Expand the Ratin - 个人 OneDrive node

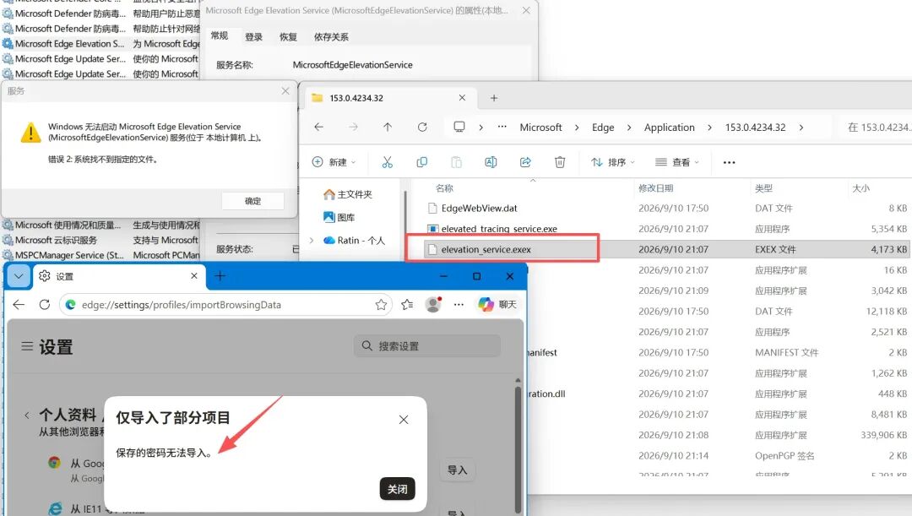(312, 240)
